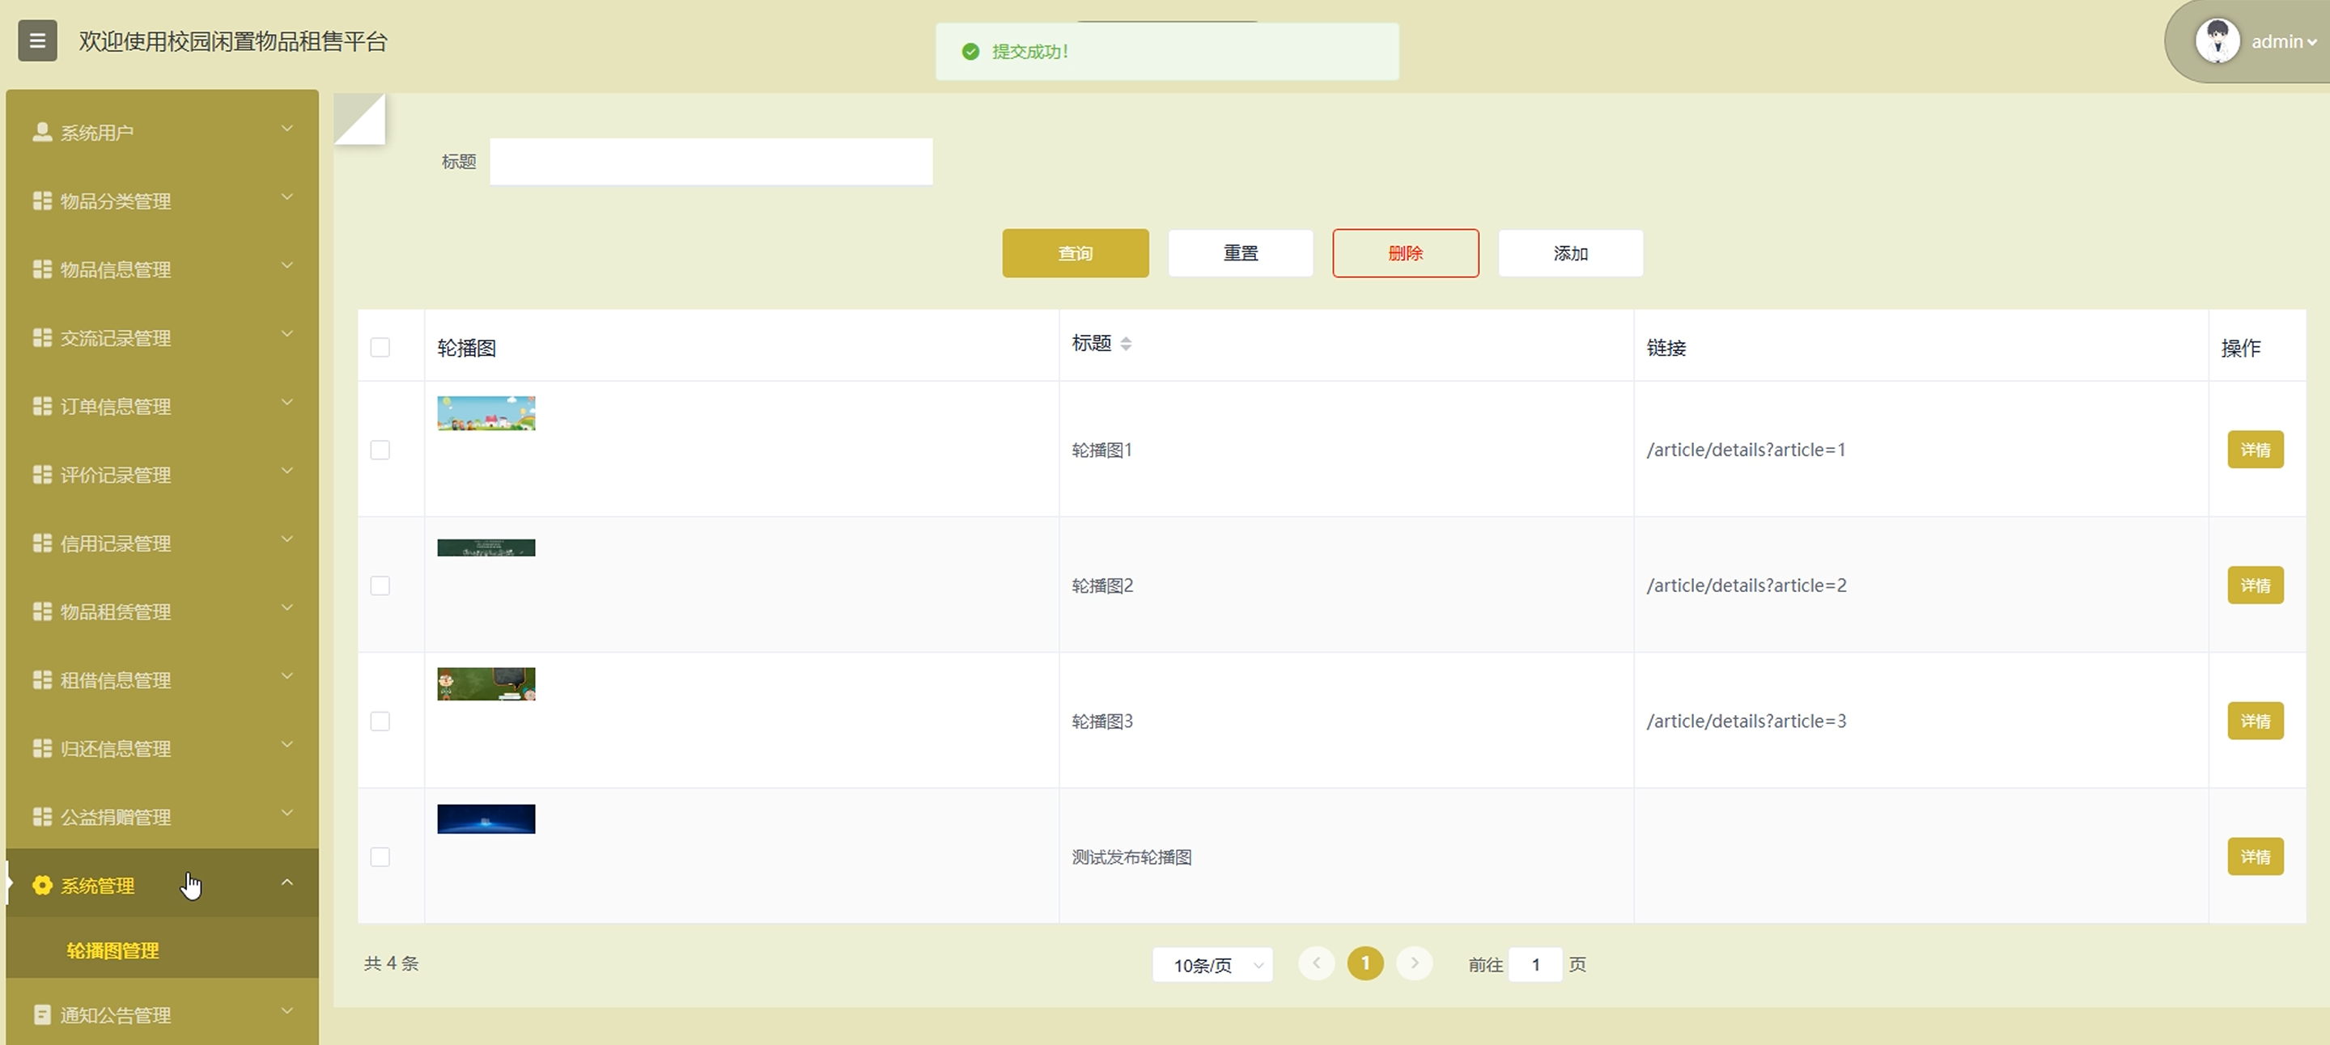Click the 轮播图3 thumbnail image
This screenshot has height=1045, width=2330.
point(486,684)
